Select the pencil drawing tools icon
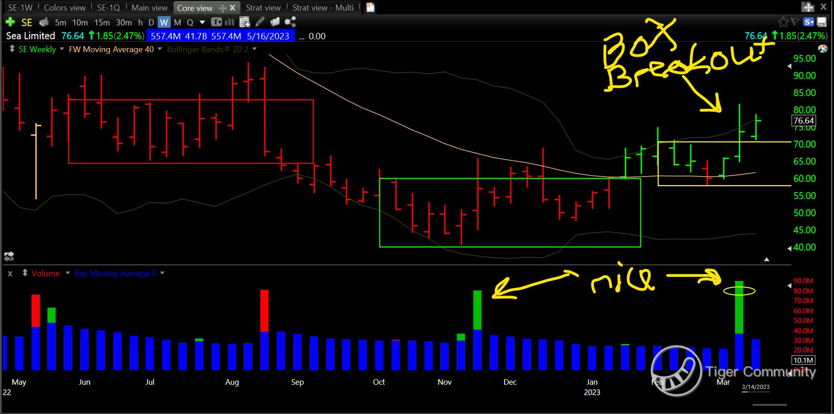 (x=260, y=22)
